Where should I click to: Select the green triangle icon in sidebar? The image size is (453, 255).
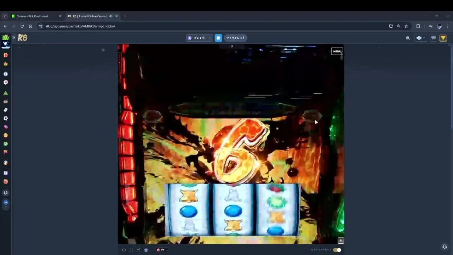6,93
